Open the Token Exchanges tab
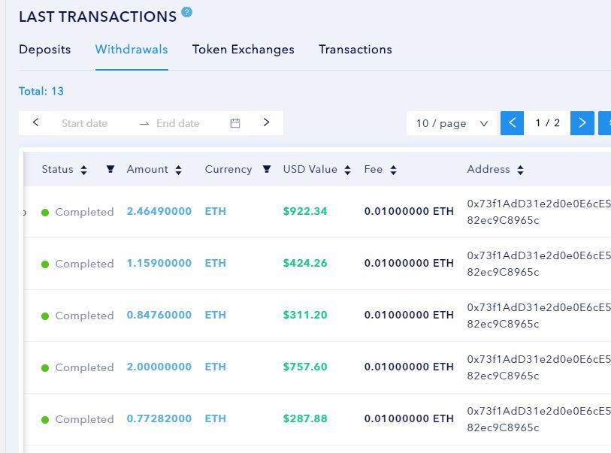The image size is (611, 453). [x=243, y=50]
